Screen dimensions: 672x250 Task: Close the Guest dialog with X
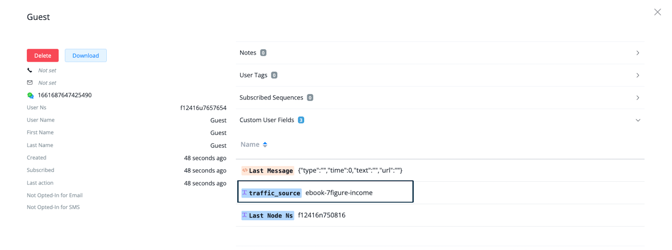point(658,12)
